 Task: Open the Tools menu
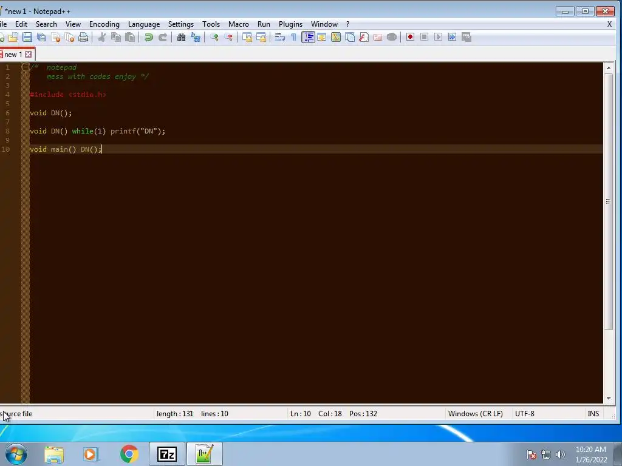(x=211, y=24)
